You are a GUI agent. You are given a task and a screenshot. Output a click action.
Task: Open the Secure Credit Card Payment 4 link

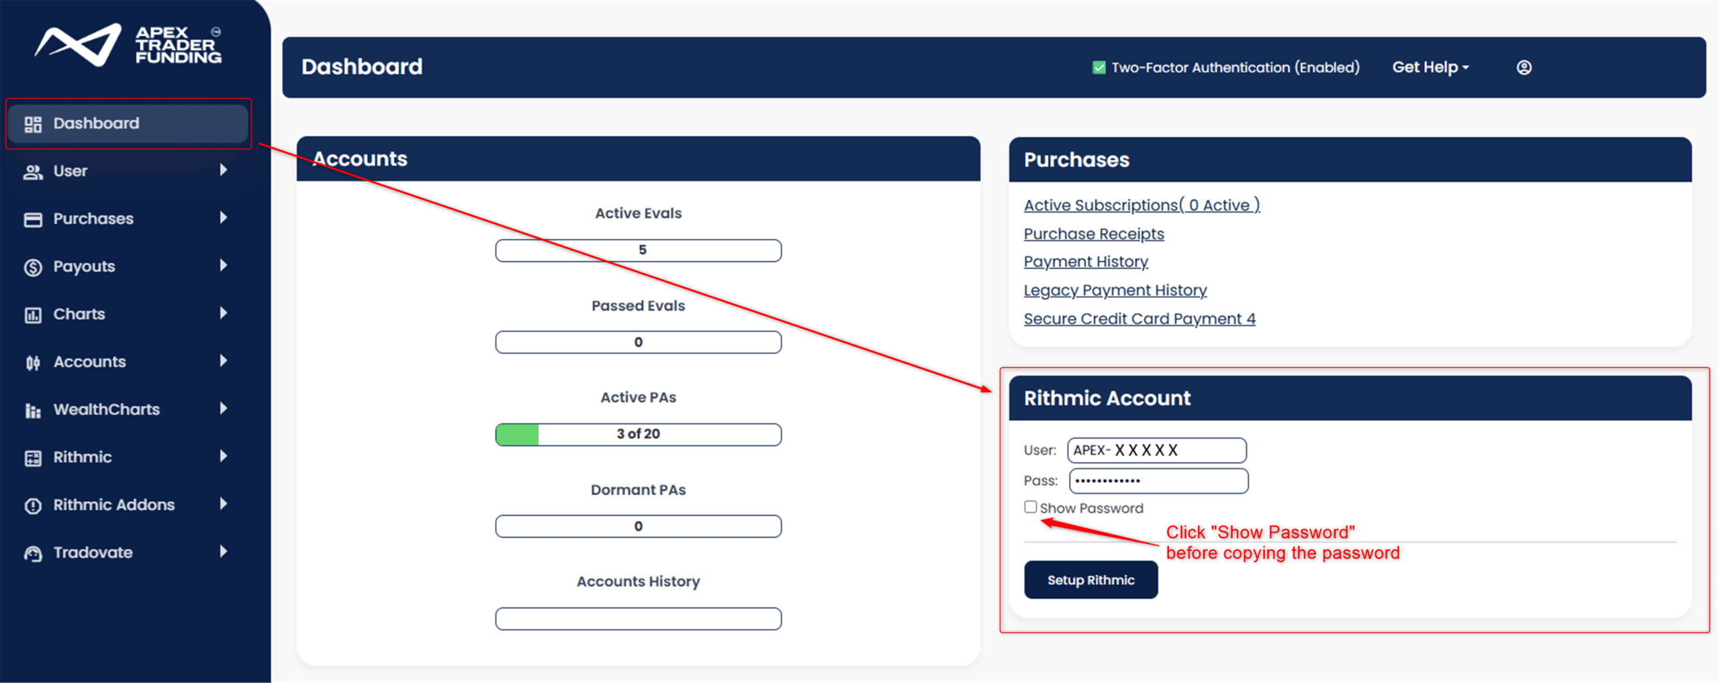[x=1140, y=319]
